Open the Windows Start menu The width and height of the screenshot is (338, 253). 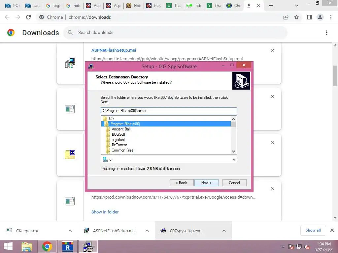[x=8, y=246]
